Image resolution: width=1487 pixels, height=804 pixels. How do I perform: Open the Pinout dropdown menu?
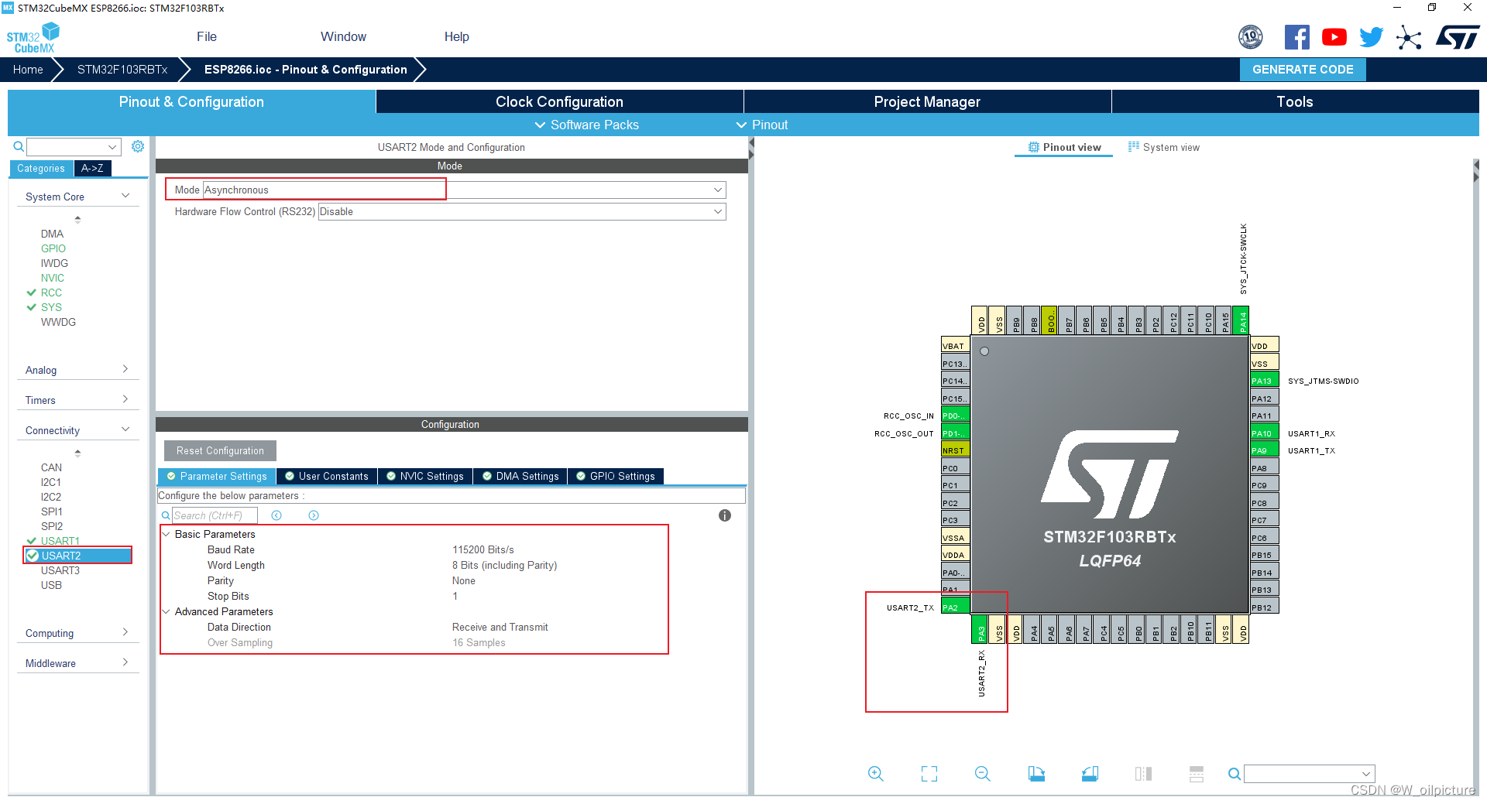point(761,125)
